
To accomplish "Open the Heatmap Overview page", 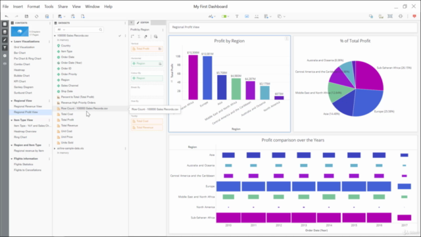I will (25, 132).
